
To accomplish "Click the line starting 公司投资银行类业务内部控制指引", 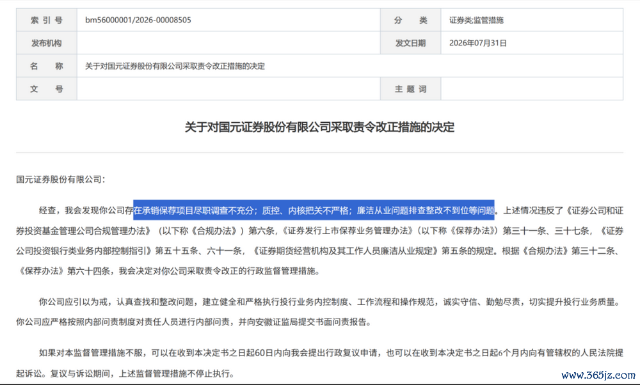I will (x=319, y=251).
